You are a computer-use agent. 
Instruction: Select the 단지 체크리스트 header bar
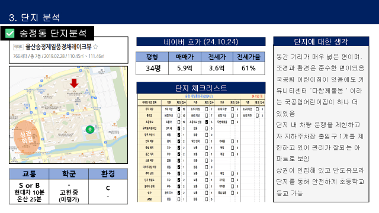pos(201,88)
